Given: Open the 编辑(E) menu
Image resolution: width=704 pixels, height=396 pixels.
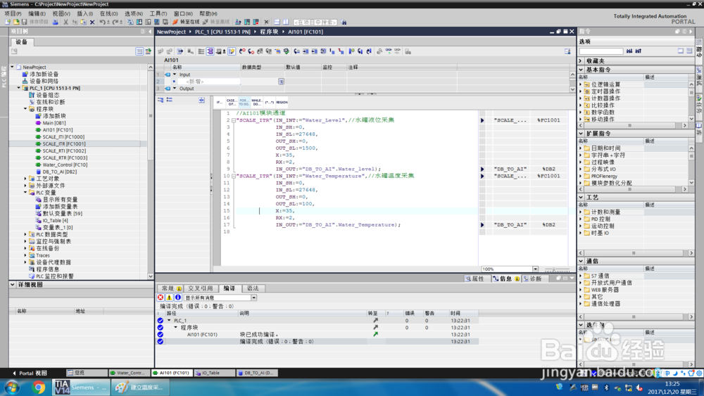Looking at the screenshot, I should (37, 14).
